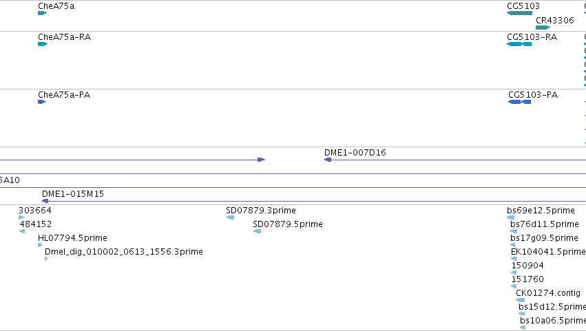Click the bs10a06.5prime EST marker
586x331 pixels.
(x=523, y=328)
